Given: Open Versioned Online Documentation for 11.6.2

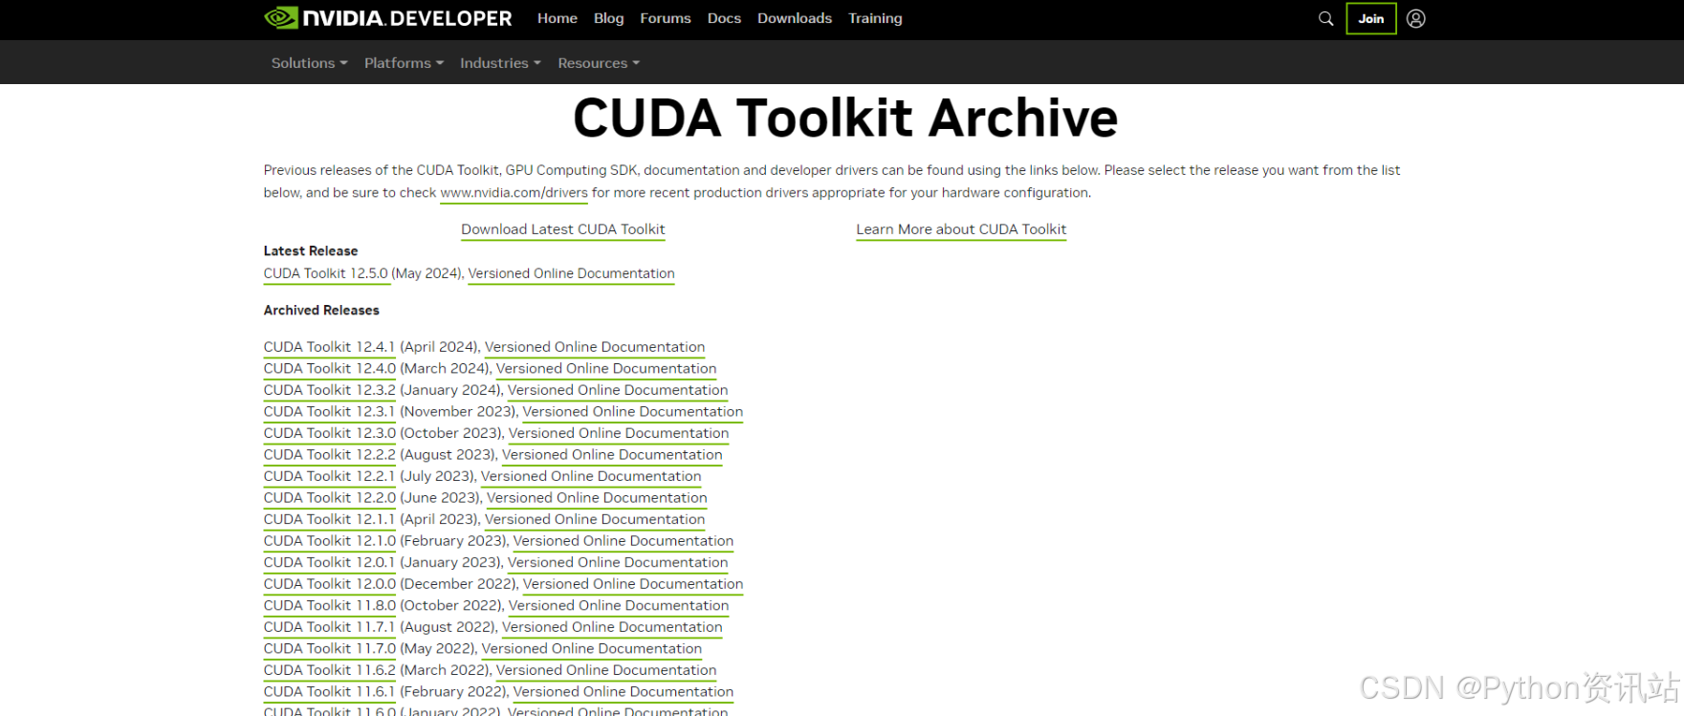Looking at the screenshot, I should [x=606, y=670].
